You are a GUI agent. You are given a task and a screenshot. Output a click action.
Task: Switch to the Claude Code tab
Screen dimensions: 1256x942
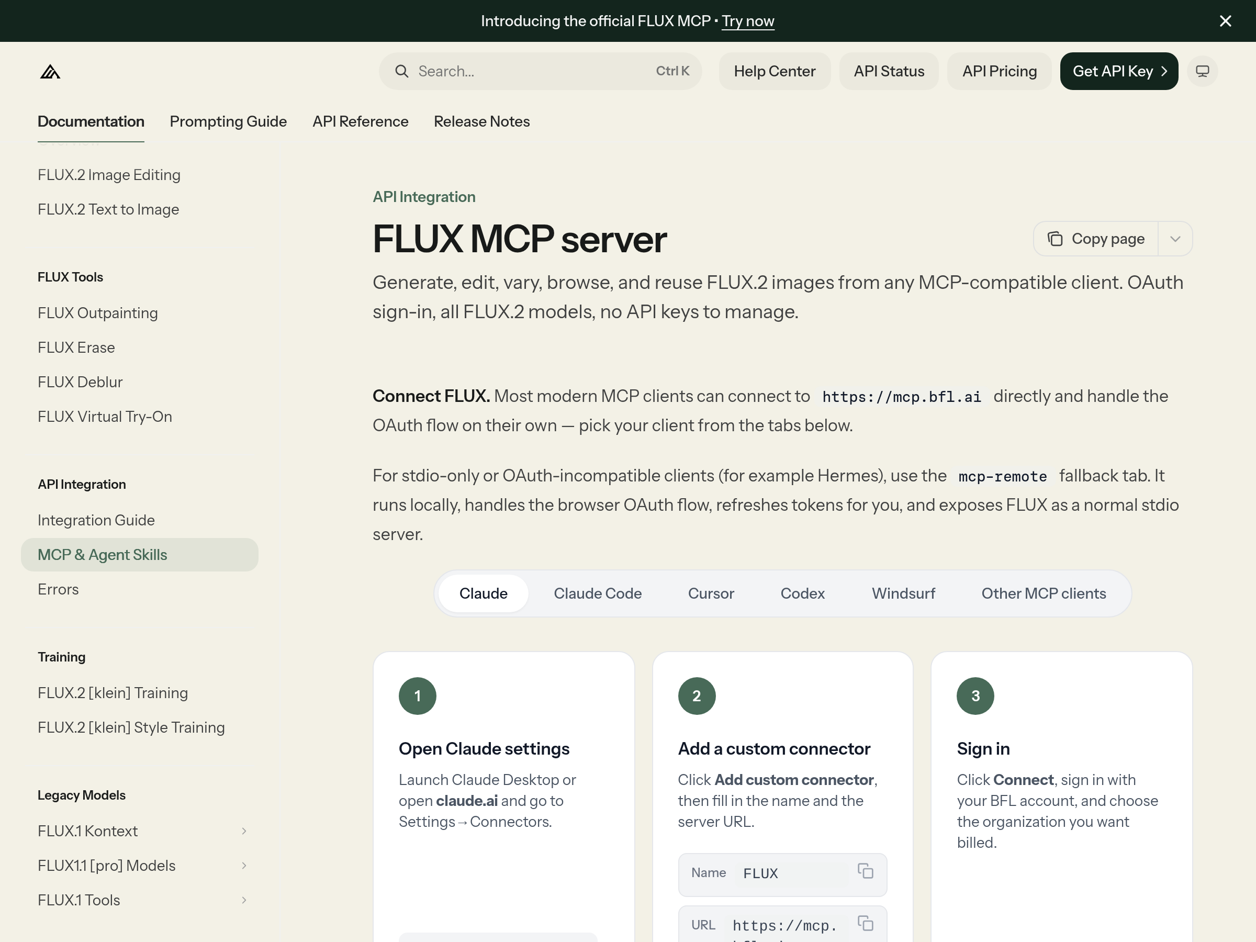597,593
